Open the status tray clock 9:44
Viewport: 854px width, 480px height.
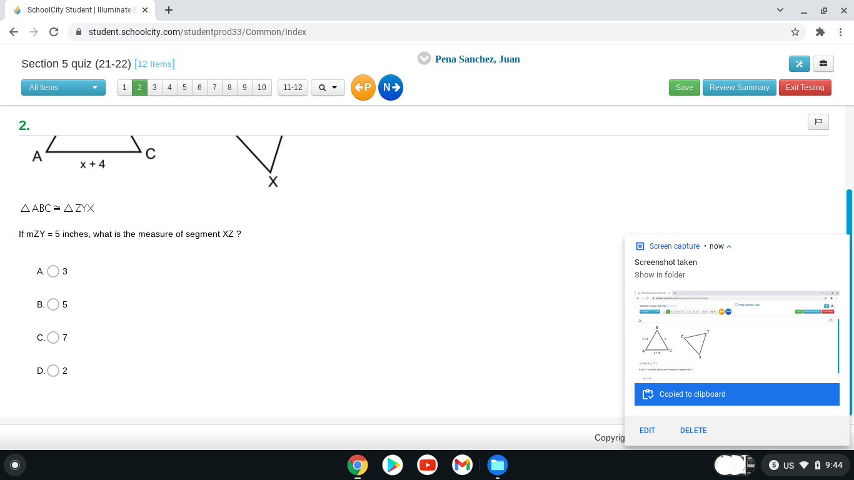tap(834, 465)
